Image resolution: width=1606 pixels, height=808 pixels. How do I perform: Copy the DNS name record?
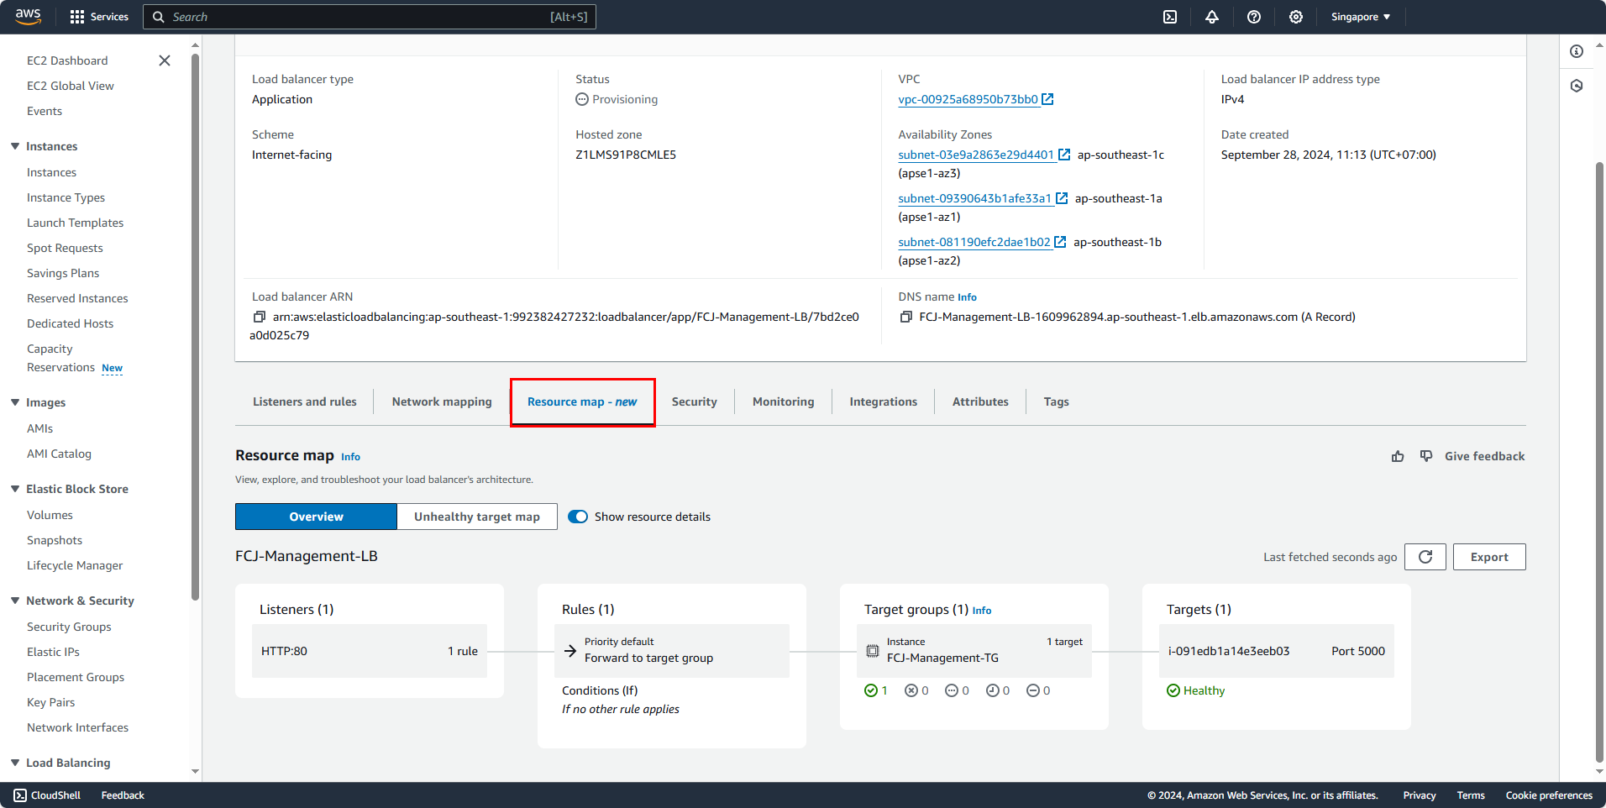[x=906, y=317]
